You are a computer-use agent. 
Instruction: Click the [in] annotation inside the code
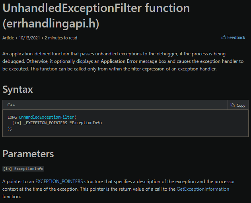click(17, 123)
